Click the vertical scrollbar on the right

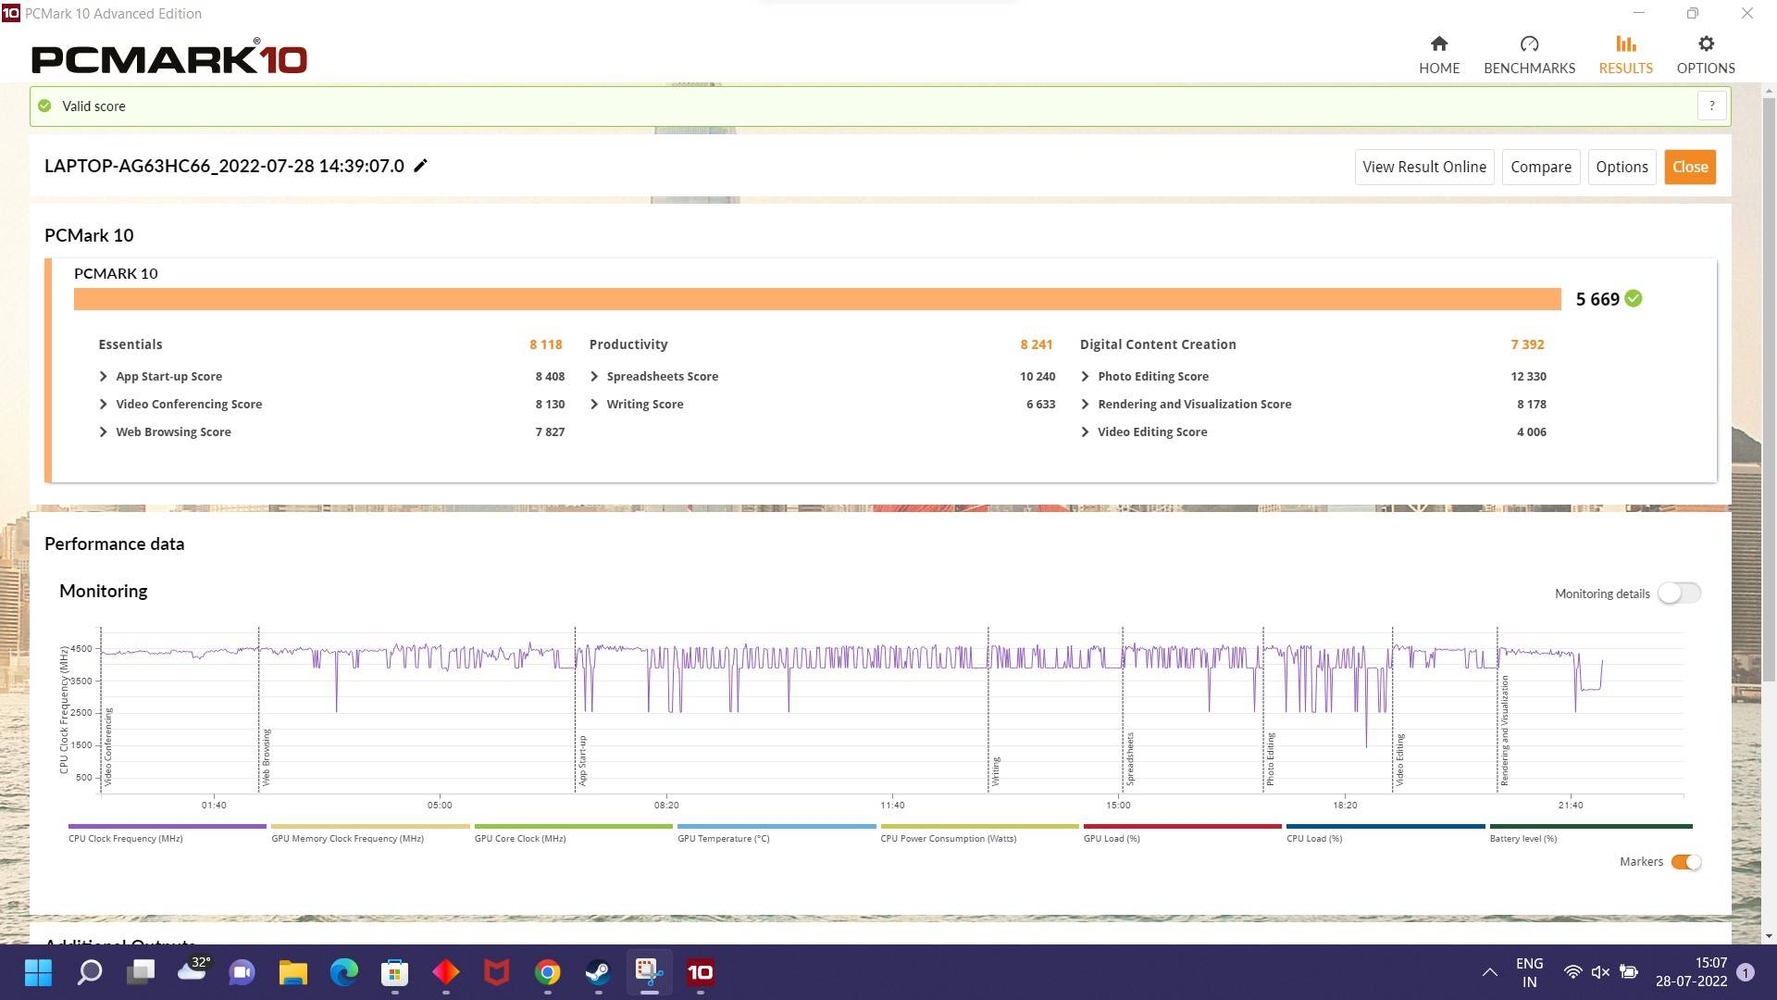pyautogui.click(x=1769, y=389)
